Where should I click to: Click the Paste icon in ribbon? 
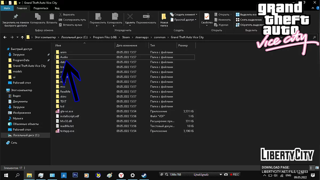pyautogui.click(x=52, y=17)
